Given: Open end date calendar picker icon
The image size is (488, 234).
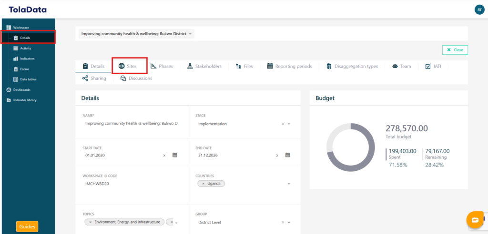Looking at the screenshot, I should pyautogui.click(x=287, y=155).
